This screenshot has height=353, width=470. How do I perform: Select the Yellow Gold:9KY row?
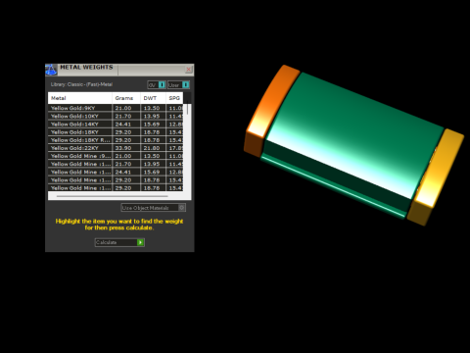coord(116,108)
